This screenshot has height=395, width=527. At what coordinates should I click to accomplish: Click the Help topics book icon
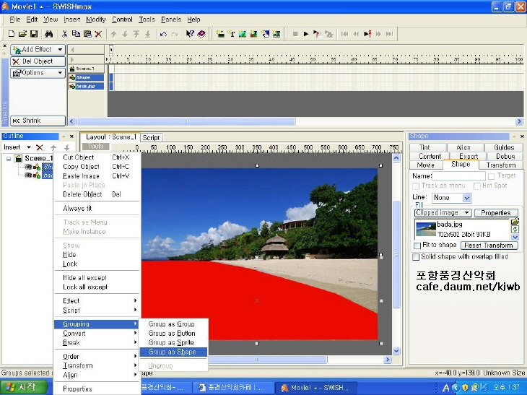point(201,34)
